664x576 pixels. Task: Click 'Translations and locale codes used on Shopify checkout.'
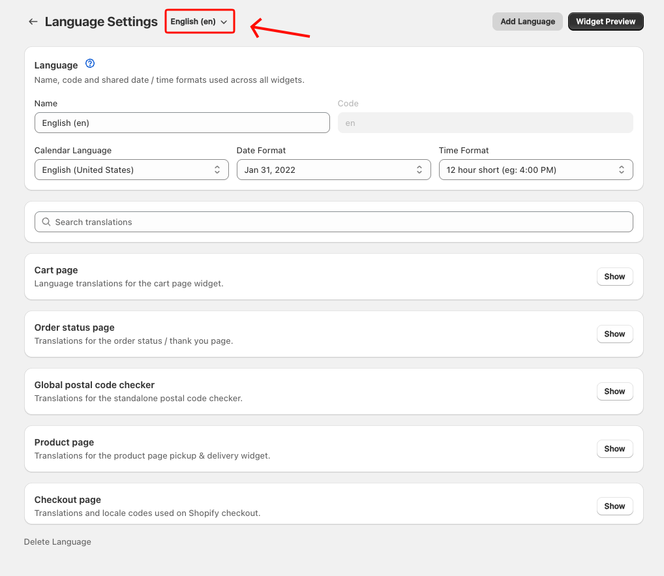[x=147, y=513]
